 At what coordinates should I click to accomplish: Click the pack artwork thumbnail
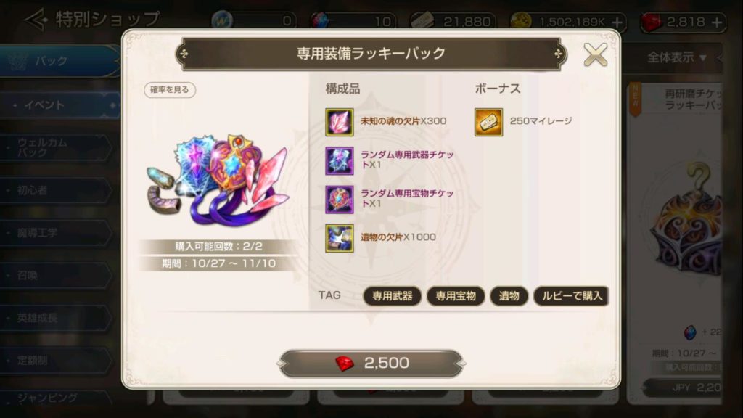[x=218, y=181]
